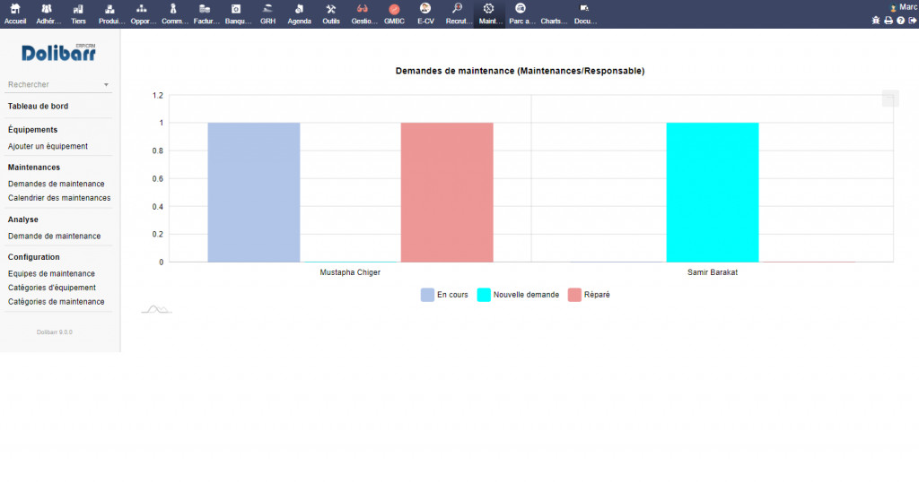Go to the Tiers module
Viewport: 919px width, 482px height.
(x=78, y=14)
